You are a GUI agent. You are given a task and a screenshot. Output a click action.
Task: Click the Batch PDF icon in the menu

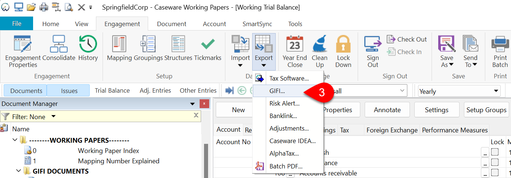click(x=260, y=166)
